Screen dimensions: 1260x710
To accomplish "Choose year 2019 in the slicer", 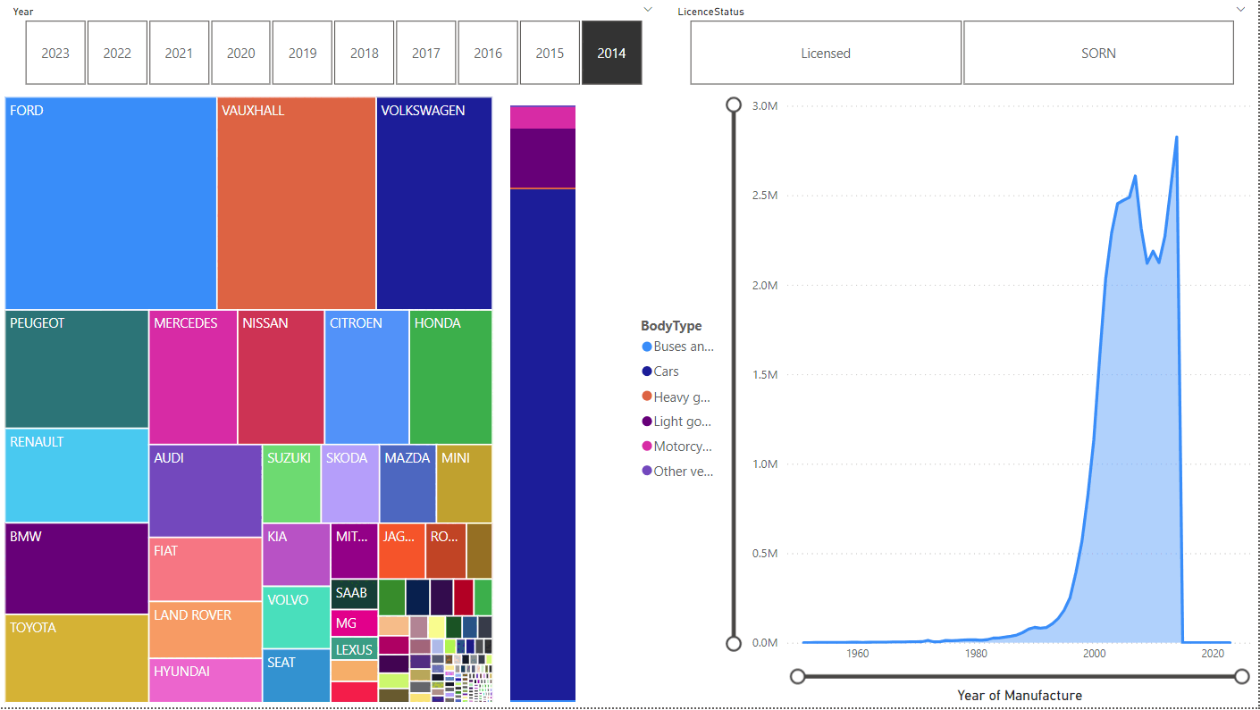I will (302, 53).
